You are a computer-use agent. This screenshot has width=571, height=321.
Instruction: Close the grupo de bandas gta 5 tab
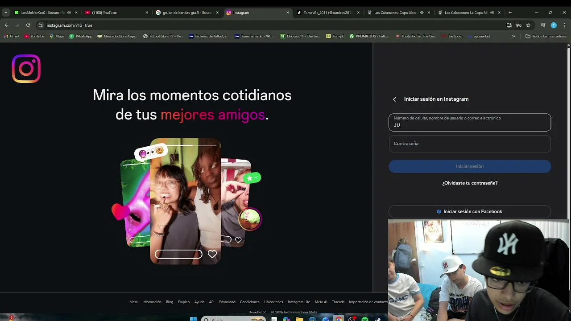[217, 12]
